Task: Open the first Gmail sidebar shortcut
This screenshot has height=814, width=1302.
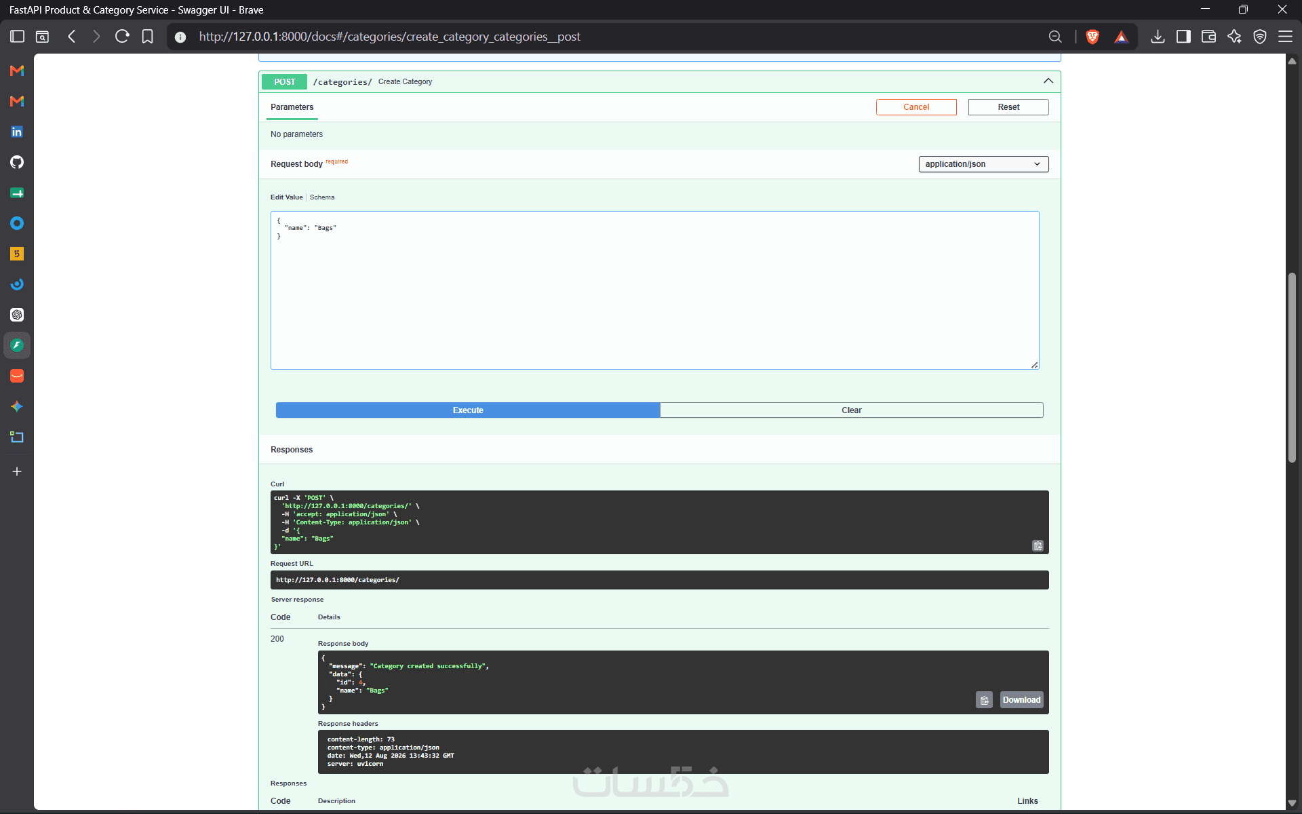Action: pyautogui.click(x=17, y=71)
